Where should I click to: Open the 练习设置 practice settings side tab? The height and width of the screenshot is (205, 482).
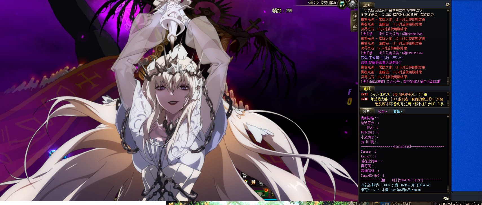point(355,21)
